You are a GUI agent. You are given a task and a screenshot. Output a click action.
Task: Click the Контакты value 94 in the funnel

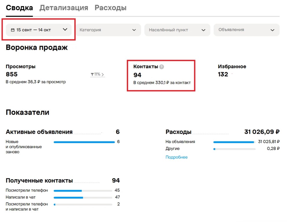pyautogui.click(x=137, y=75)
